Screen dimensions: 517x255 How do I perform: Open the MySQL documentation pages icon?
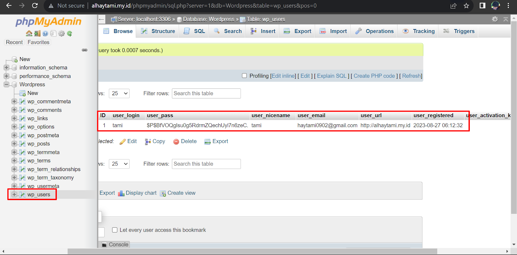click(x=53, y=34)
